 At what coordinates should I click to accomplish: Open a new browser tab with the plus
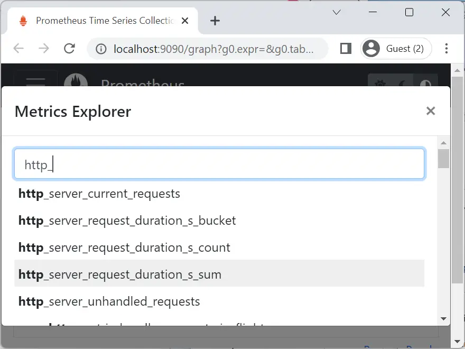coord(215,21)
